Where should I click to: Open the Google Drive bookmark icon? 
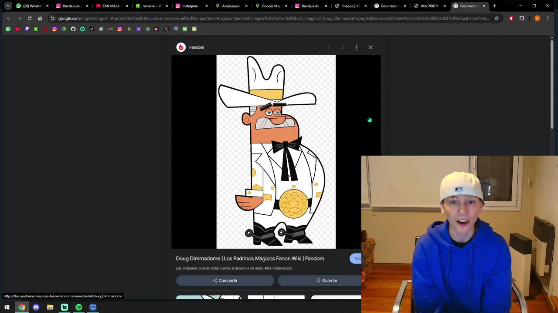point(147,29)
